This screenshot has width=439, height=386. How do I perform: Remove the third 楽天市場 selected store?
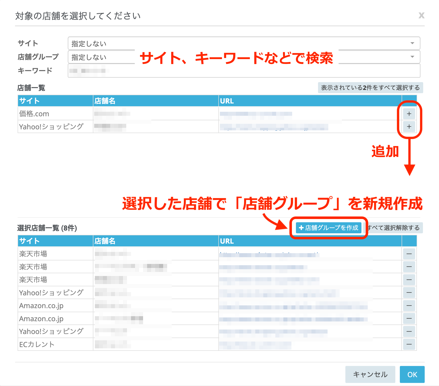click(409, 280)
